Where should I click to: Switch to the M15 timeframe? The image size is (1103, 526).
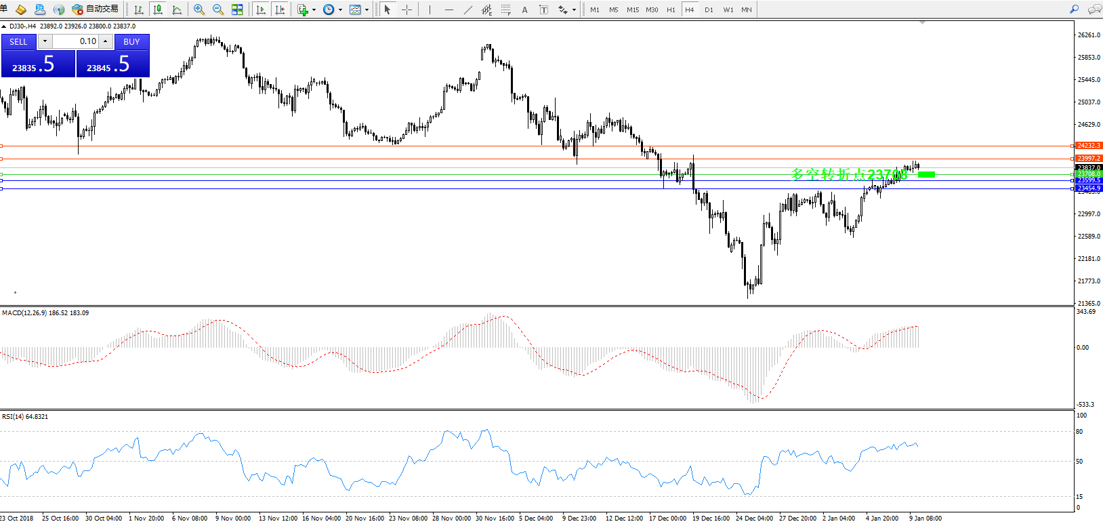633,9
